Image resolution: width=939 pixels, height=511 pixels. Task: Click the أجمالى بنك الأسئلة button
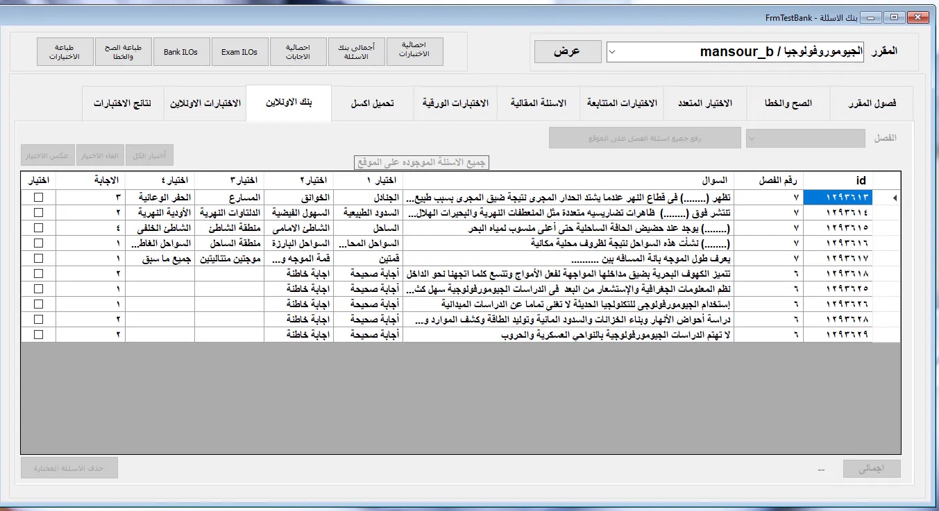(x=356, y=51)
